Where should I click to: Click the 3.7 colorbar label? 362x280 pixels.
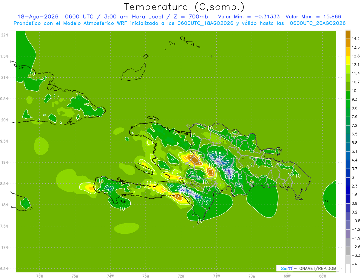click(x=355, y=169)
